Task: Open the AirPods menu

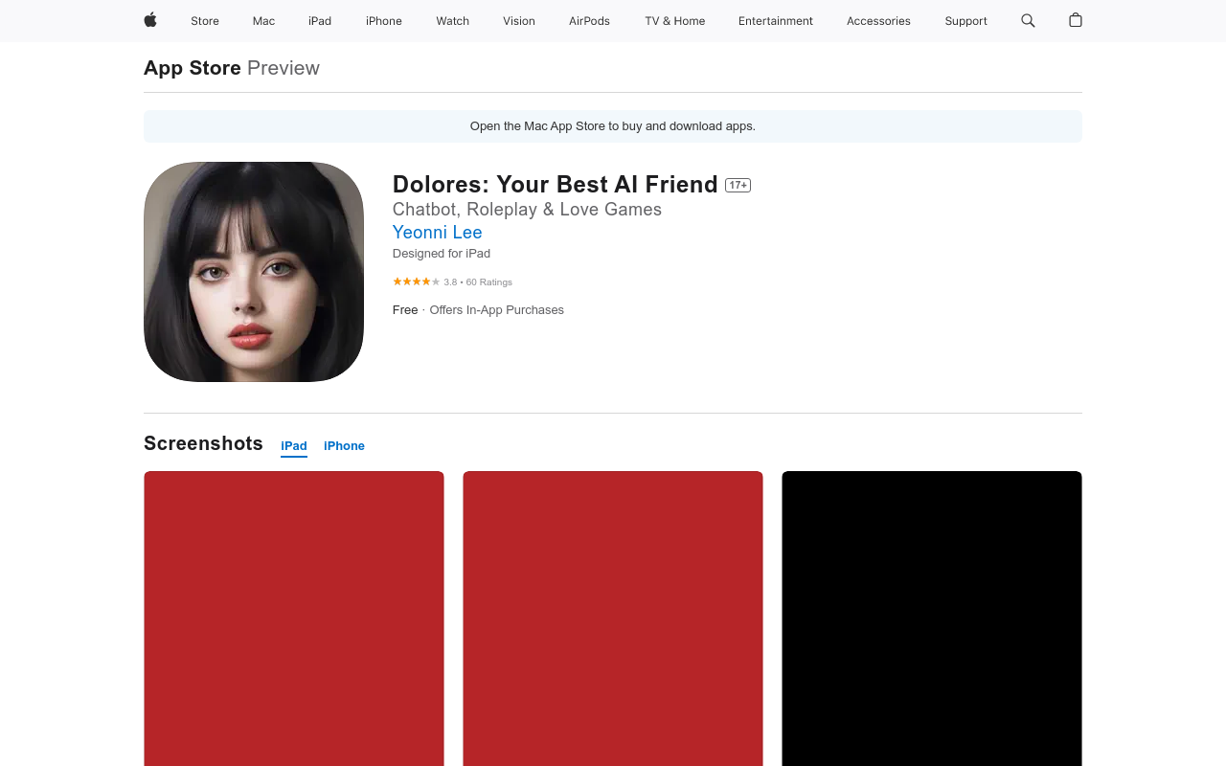Action: pyautogui.click(x=589, y=21)
